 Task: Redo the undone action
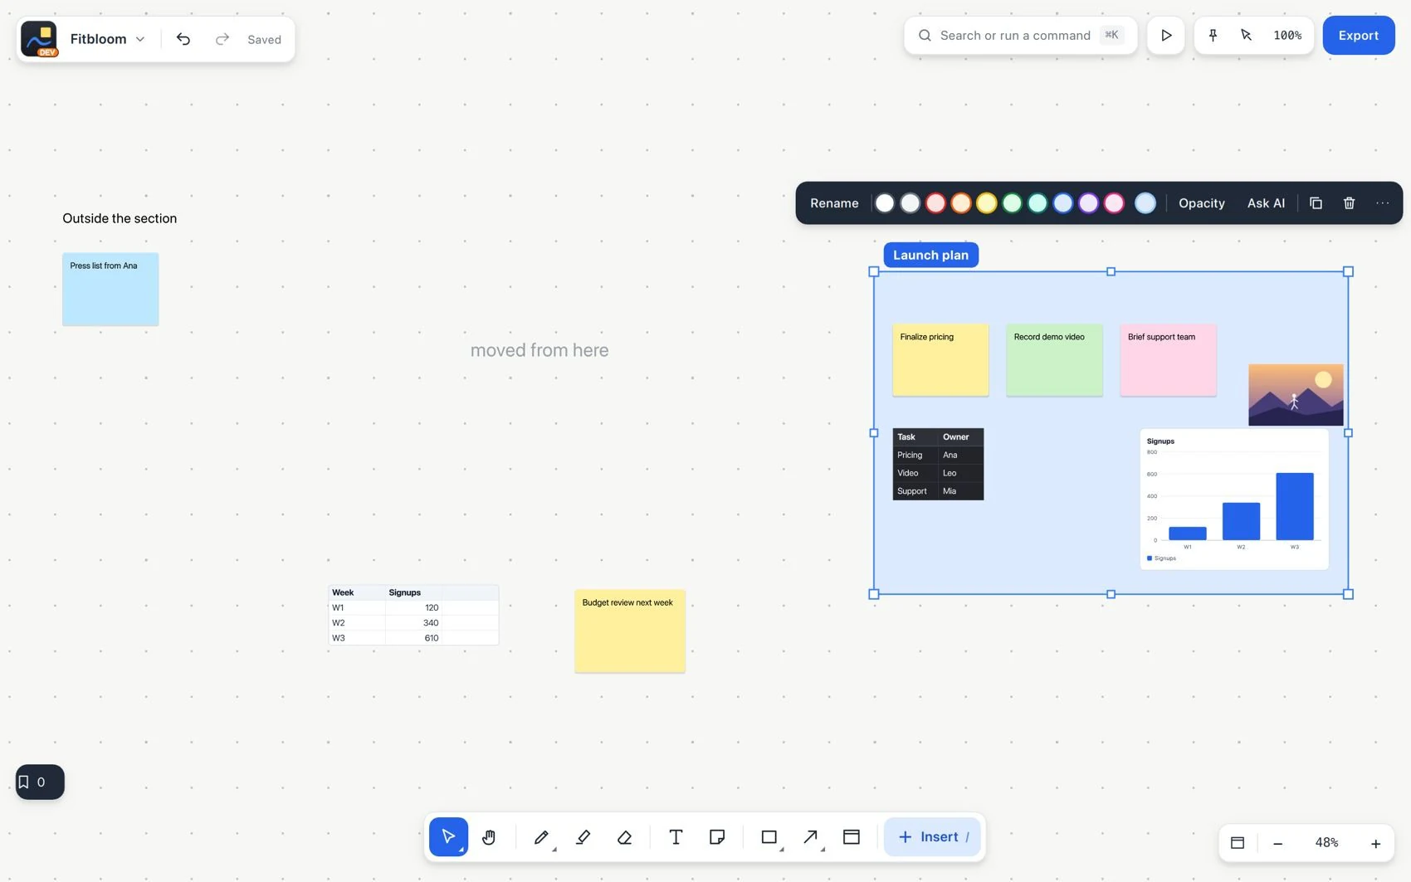[x=222, y=39]
